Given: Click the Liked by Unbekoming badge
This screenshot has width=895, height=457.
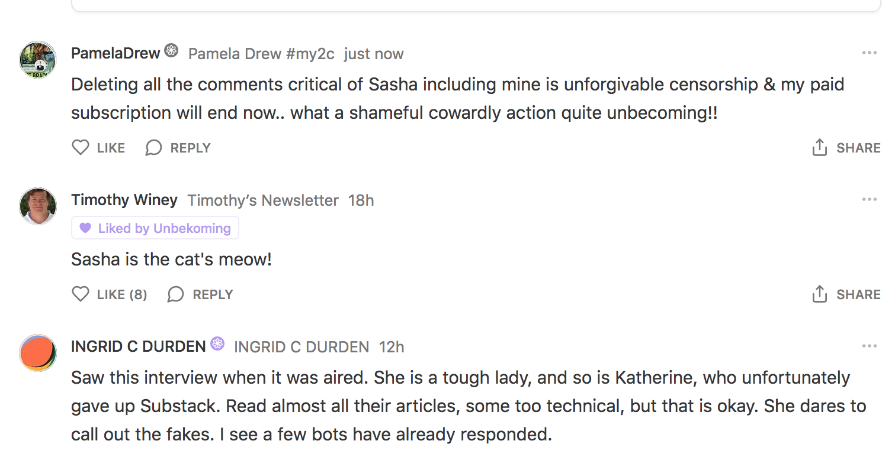Looking at the screenshot, I should [x=155, y=228].
